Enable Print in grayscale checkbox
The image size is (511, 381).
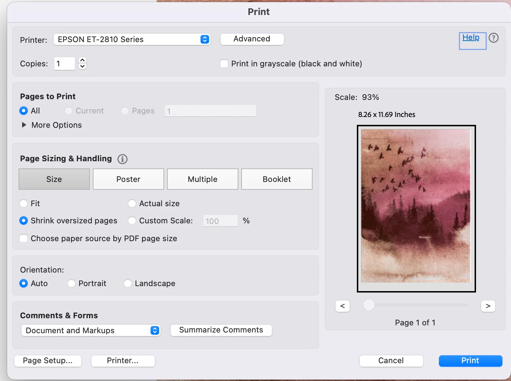click(224, 63)
